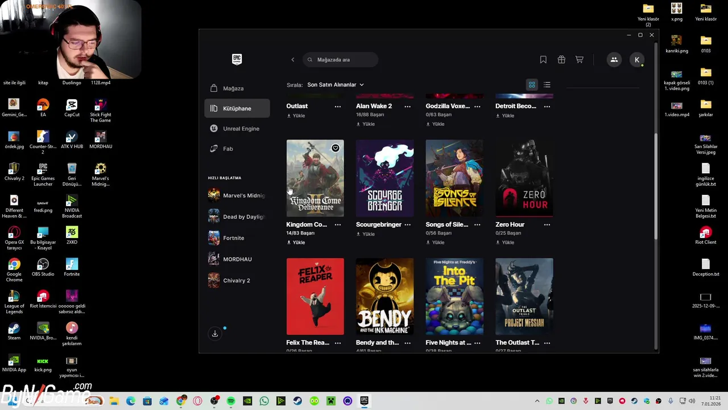Viewport: 728px width, 410px height.
Task: Select the Steam desktop shortcut
Action: pyautogui.click(x=14, y=331)
